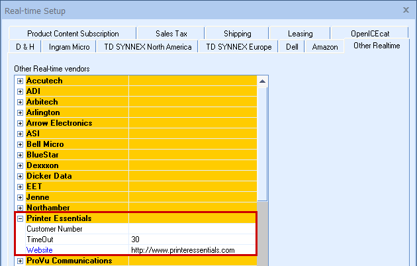Select the Amazon tab
Screen dimensions: 417x266
click(325, 47)
